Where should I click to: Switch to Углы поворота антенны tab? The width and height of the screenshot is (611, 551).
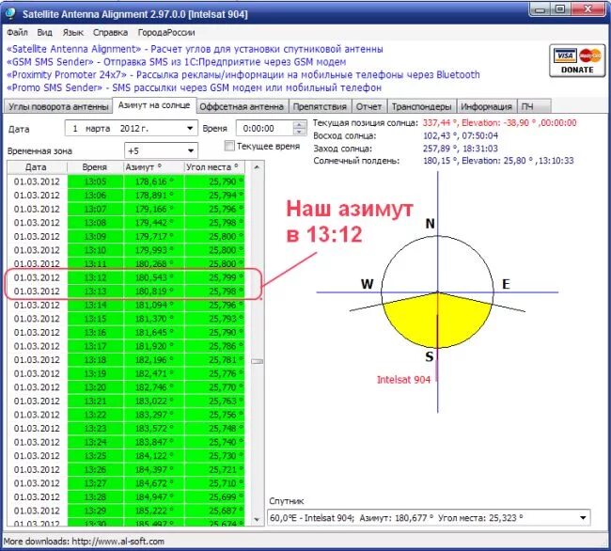point(58,106)
